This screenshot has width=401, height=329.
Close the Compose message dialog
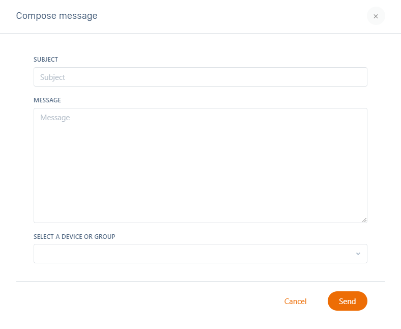pos(376,16)
